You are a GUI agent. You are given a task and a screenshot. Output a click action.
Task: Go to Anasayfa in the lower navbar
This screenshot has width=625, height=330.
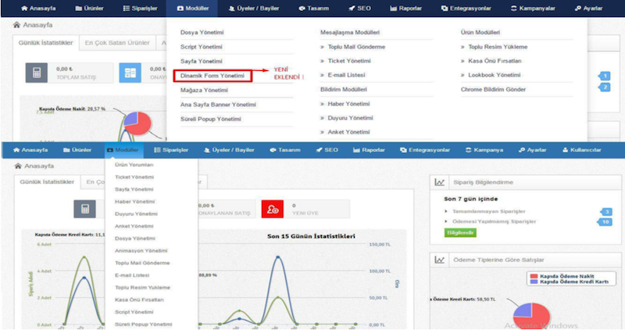click(30, 150)
